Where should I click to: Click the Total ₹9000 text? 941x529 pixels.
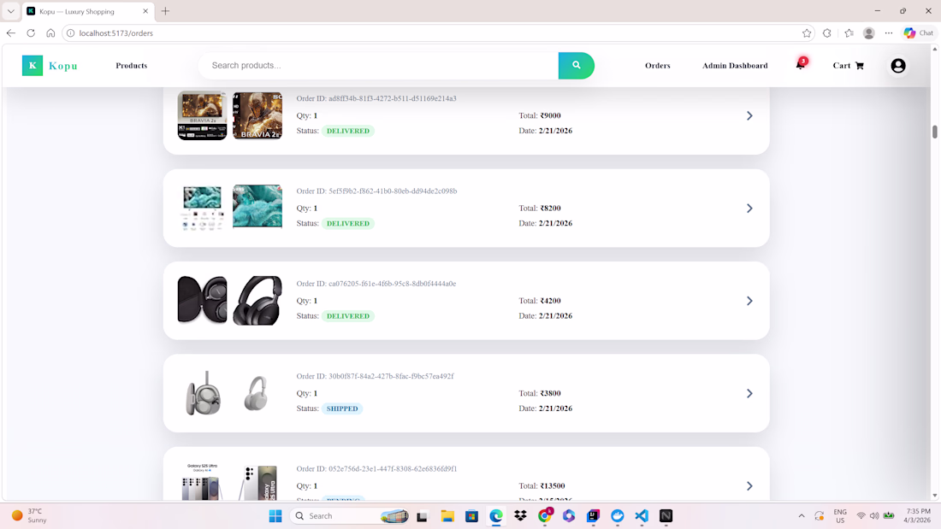(x=540, y=115)
